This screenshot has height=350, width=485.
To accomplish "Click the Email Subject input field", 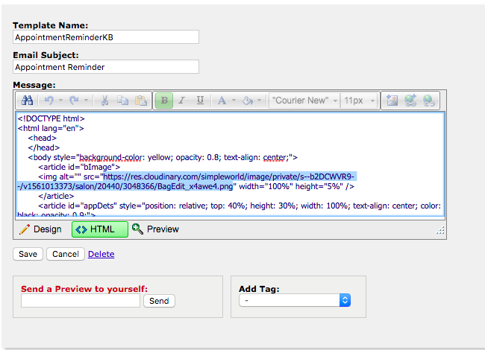I will point(106,67).
